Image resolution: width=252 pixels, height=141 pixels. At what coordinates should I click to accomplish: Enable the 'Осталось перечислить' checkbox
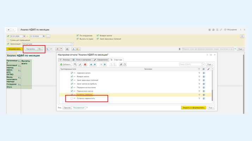click(72, 99)
